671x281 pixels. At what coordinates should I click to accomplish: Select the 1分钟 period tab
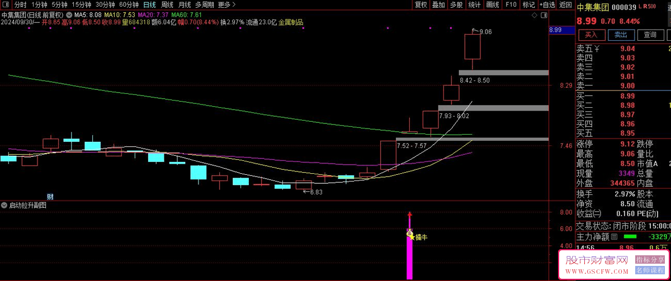(x=39, y=4)
